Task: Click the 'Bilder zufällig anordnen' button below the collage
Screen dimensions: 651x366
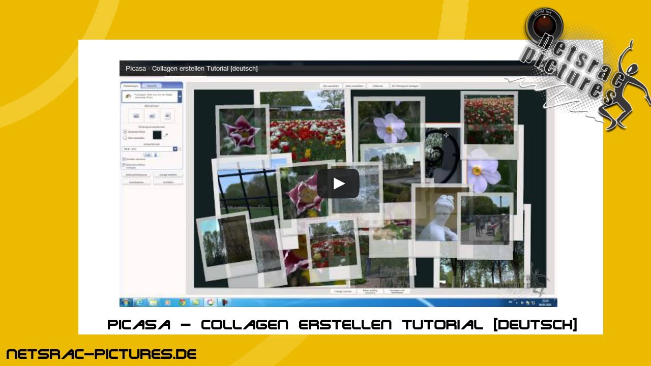Action: coord(369,291)
